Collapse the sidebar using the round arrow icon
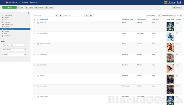The height and width of the screenshot is (105, 184). coord(29,13)
